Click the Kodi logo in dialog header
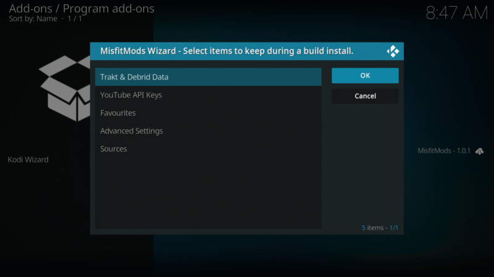The width and height of the screenshot is (494, 277). click(x=393, y=51)
